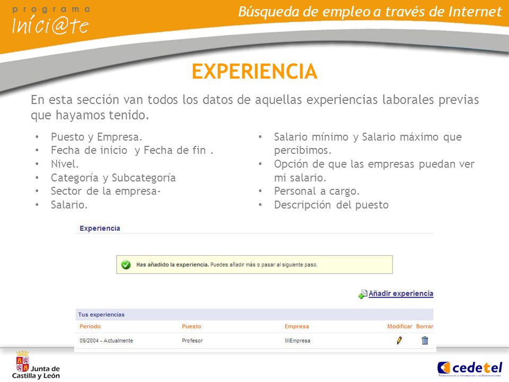Click the Sector de la empresa bullet
Image resolution: width=509 pixels, height=382 pixels.
pyautogui.click(x=106, y=192)
